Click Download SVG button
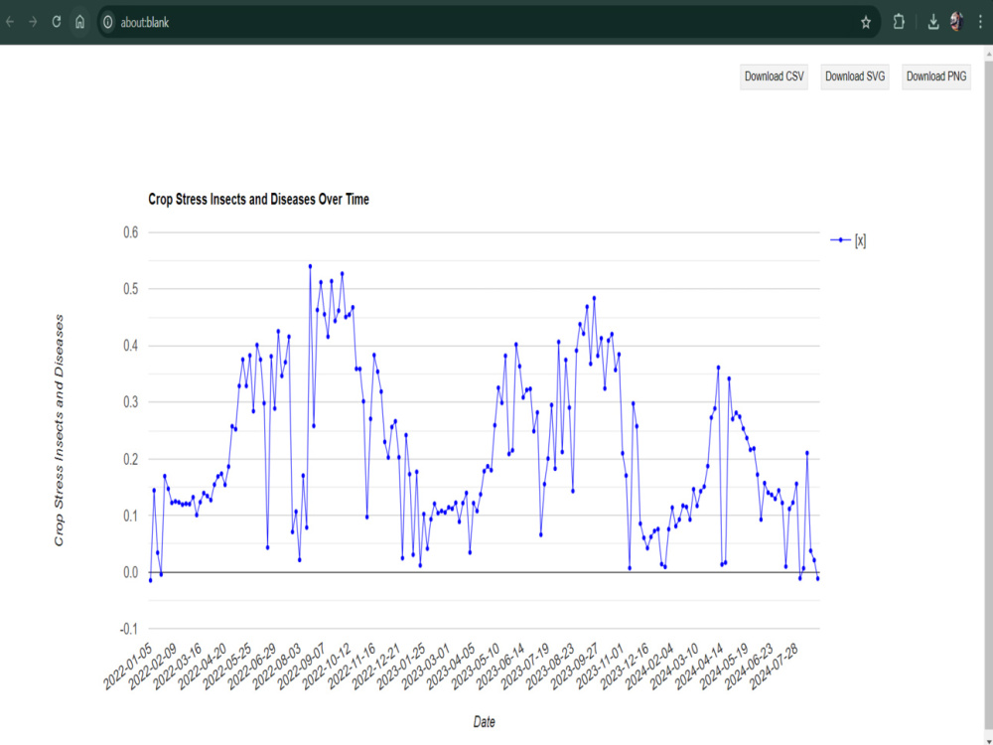 pyautogui.click(x=855, y=76)
